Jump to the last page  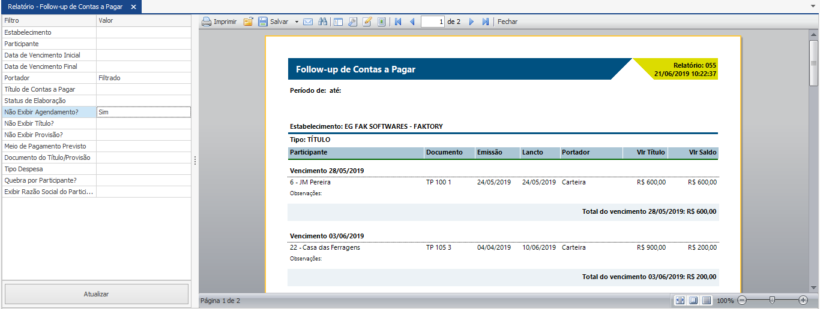486,22
